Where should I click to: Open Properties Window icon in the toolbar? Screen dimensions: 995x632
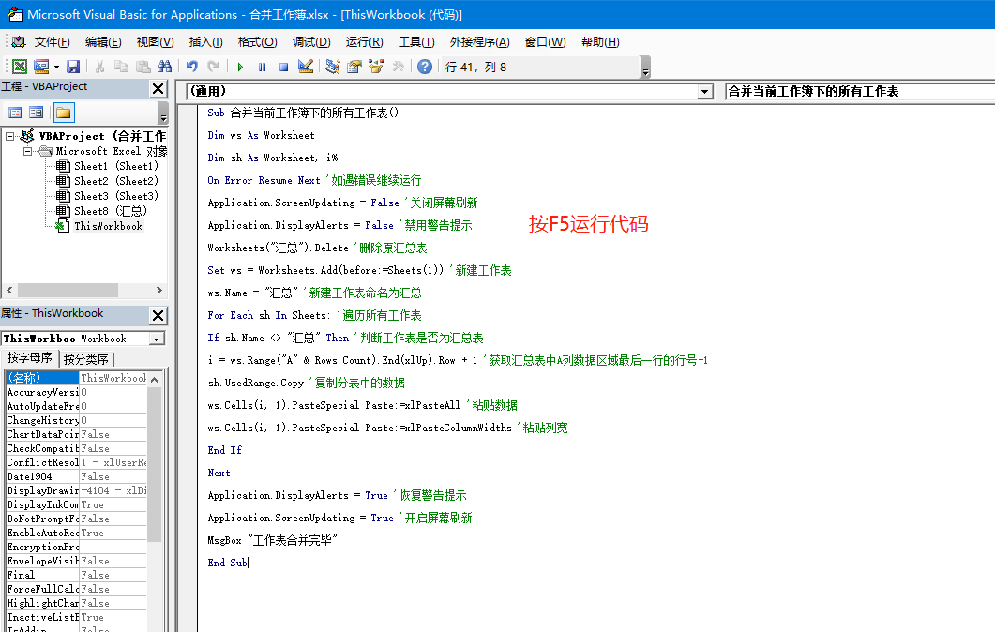point(354,67)
